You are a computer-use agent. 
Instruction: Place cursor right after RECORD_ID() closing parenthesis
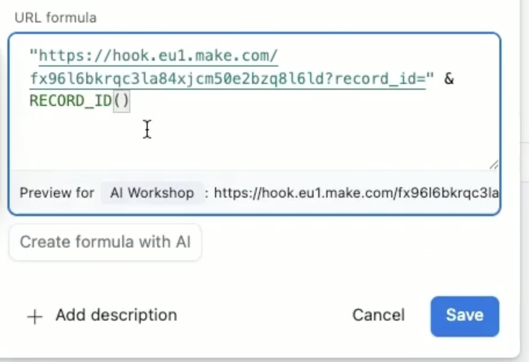[130, 101]
